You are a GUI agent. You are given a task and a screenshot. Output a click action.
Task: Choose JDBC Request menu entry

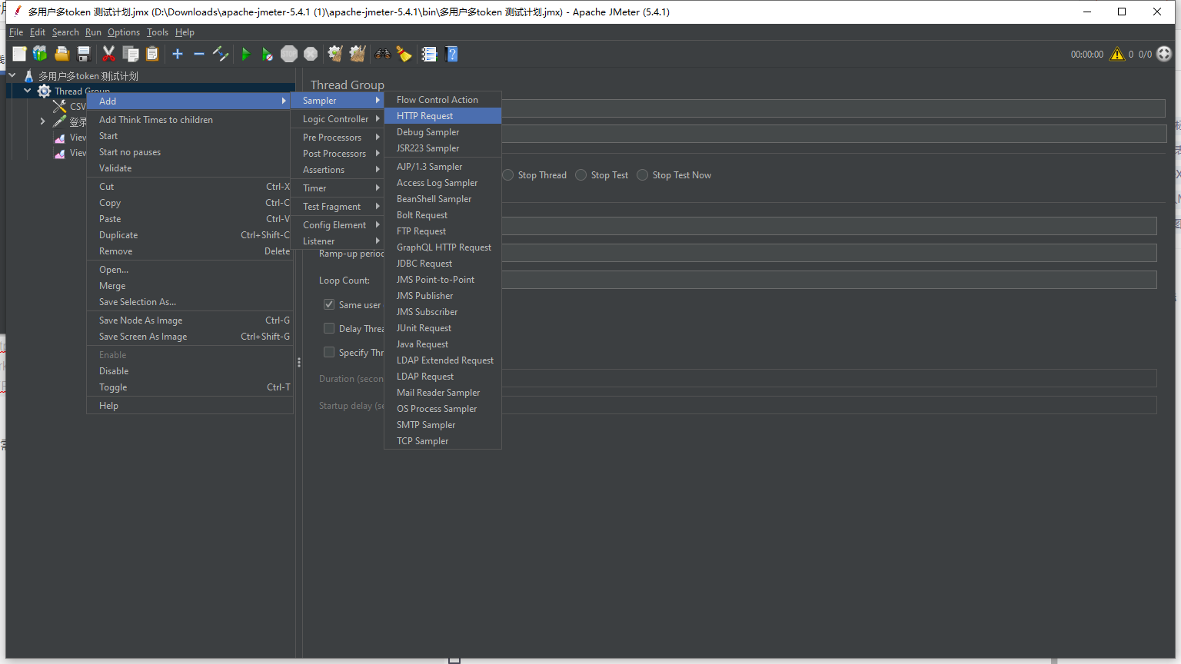(x=443, y=264)
